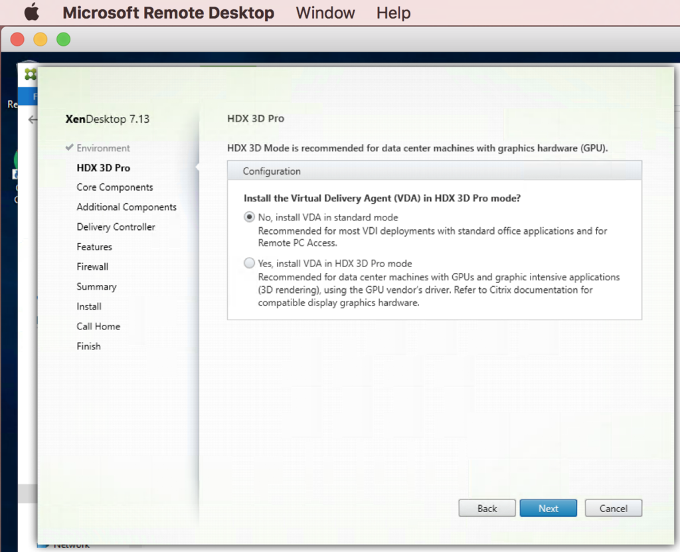
Task: Click the Next button
Action: click(x=548, y=508)
